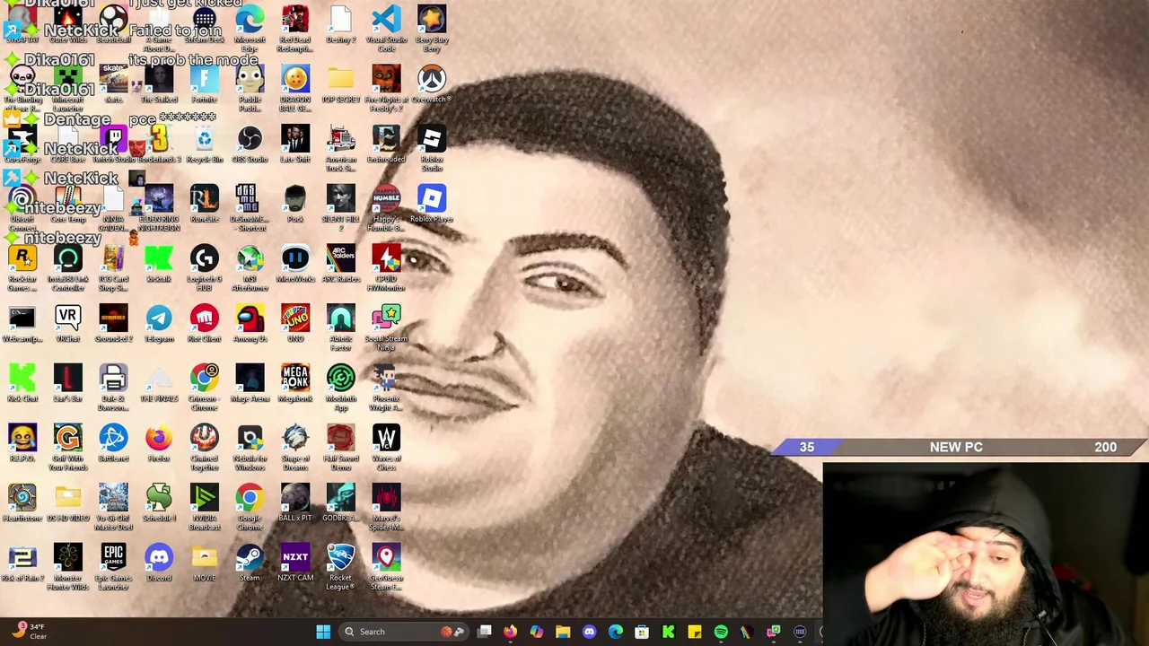
Task: Open the Modrinth App desktop icon
Action: click(x=341, y=388)
